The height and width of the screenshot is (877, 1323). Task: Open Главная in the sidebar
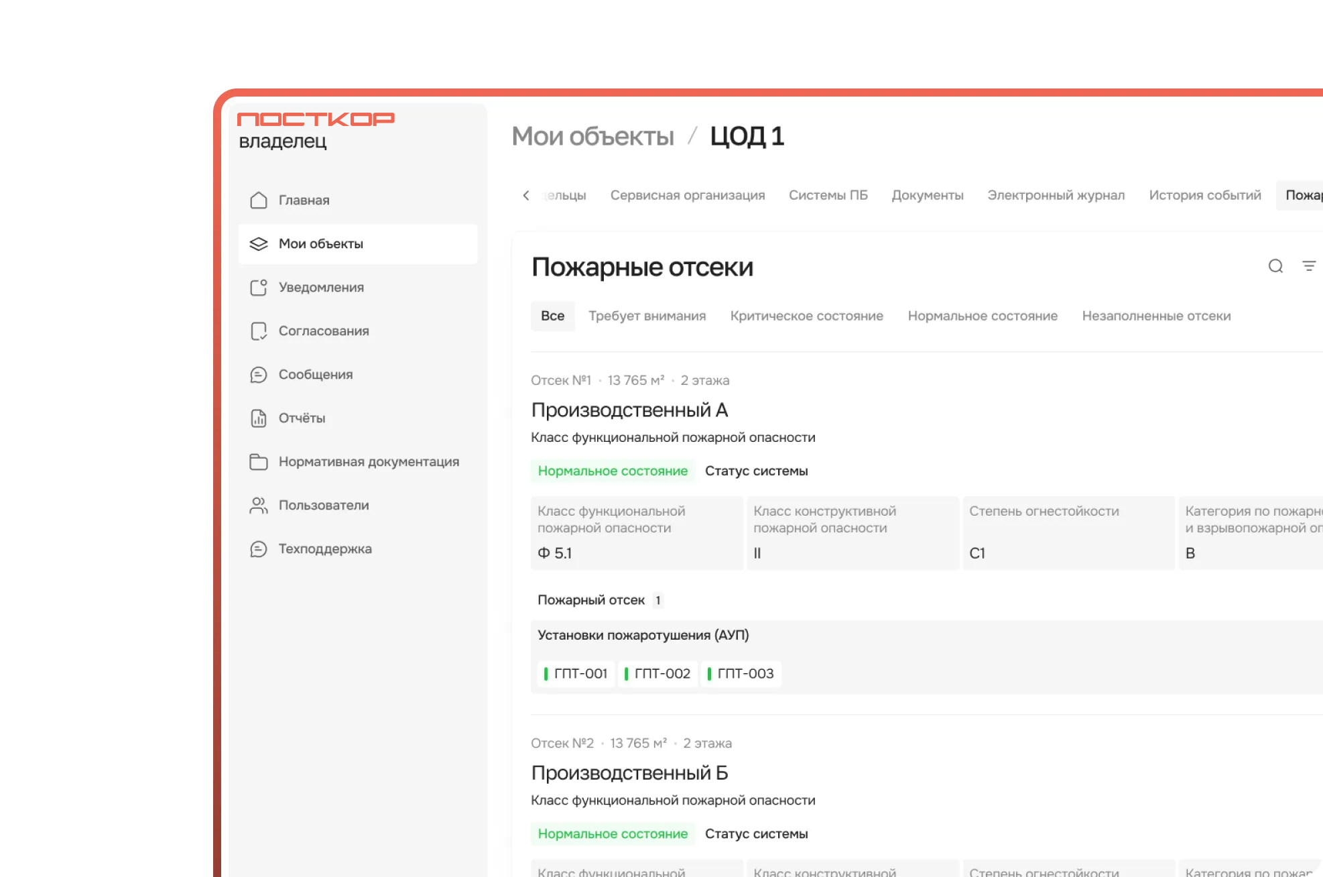pyautogui.click(x=358, y=200)
